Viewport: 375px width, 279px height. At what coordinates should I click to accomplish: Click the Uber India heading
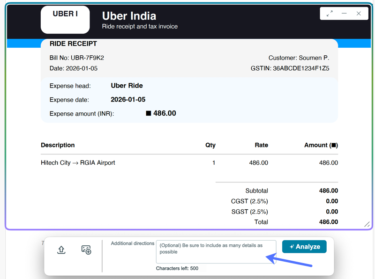coord(129,16)
